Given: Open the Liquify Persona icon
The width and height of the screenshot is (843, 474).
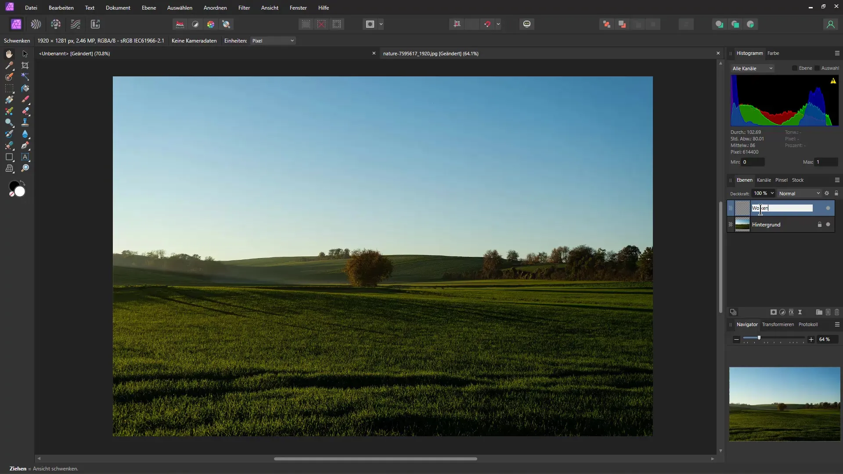Looking at the screenshot, I should 36,24.
